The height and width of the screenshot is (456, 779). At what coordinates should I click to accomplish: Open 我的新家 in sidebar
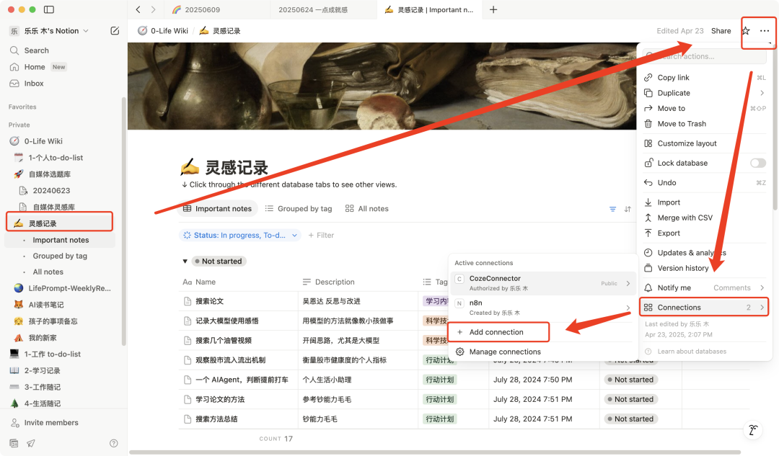(x=43, y=337)
